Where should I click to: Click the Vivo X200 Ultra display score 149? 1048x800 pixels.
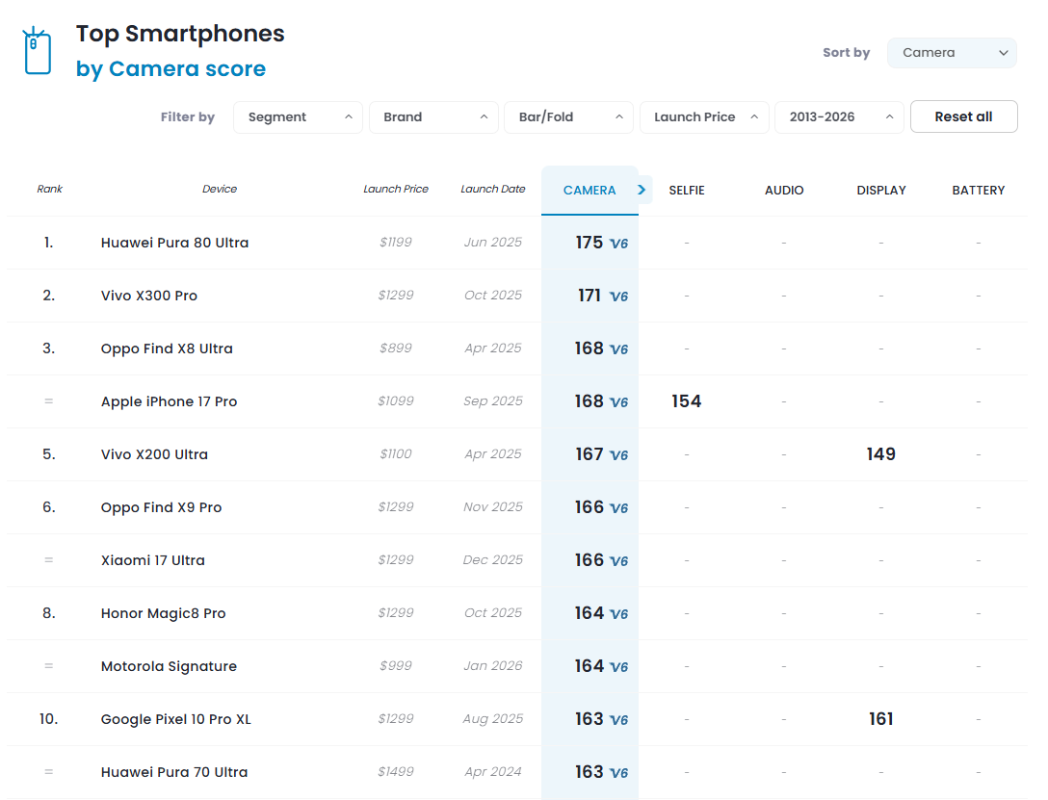tap(881, 454)
